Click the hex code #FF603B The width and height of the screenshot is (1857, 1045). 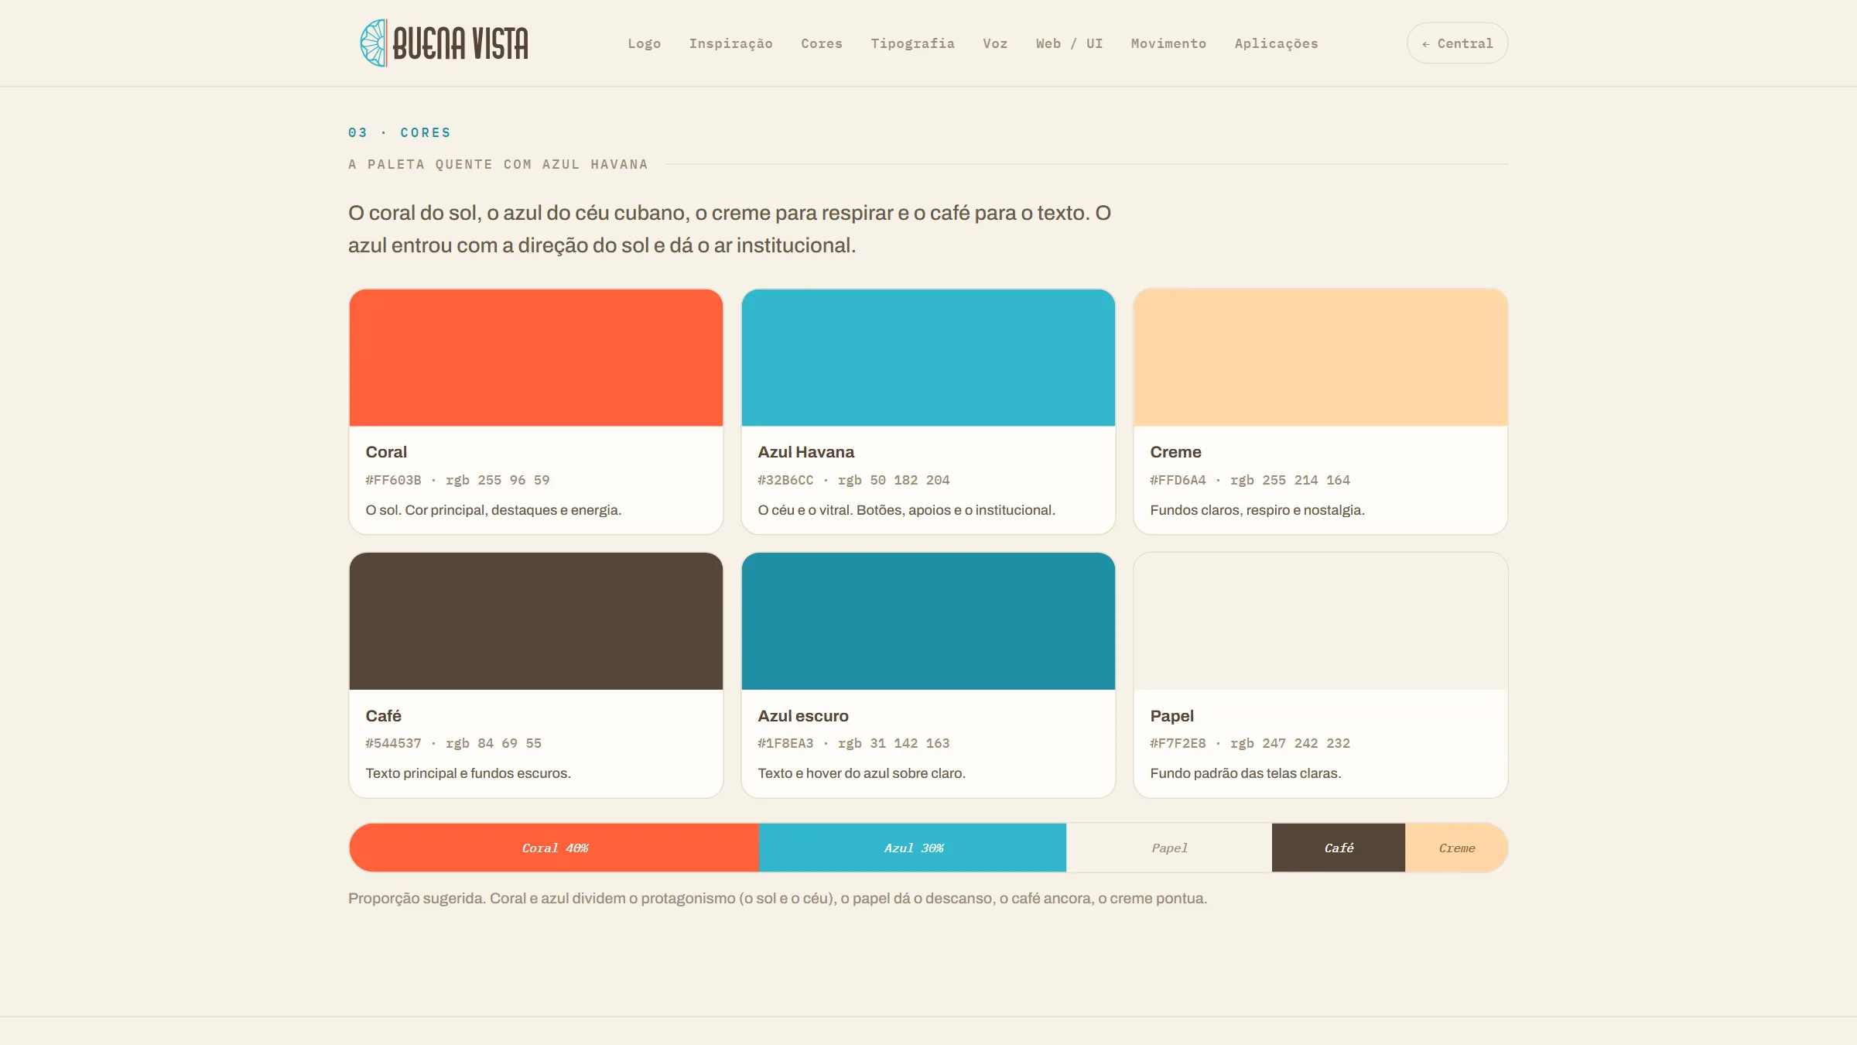[393, 480]
